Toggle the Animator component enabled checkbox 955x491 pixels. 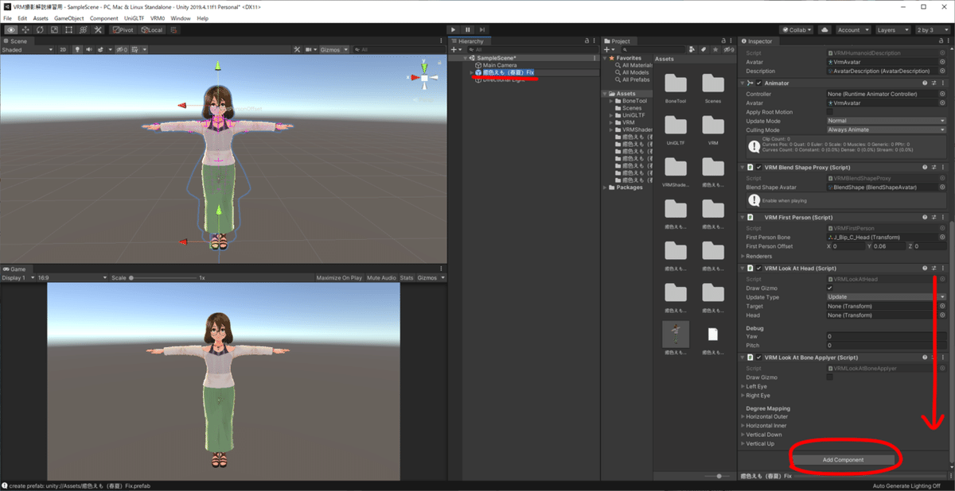pyautogui.click(x=758, y=83)
